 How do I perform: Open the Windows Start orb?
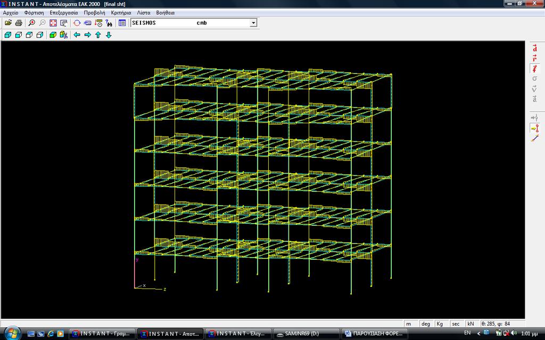[x=12, y=334]
